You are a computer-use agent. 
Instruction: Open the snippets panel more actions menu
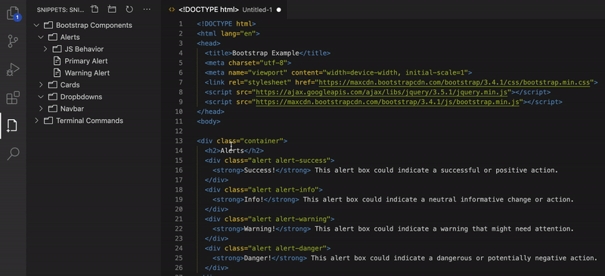click(x=147, y=9)
